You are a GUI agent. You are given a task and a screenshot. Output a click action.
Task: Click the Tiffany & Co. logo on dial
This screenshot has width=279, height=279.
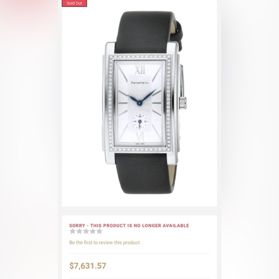pyautogui.click(x=140, y=83)
